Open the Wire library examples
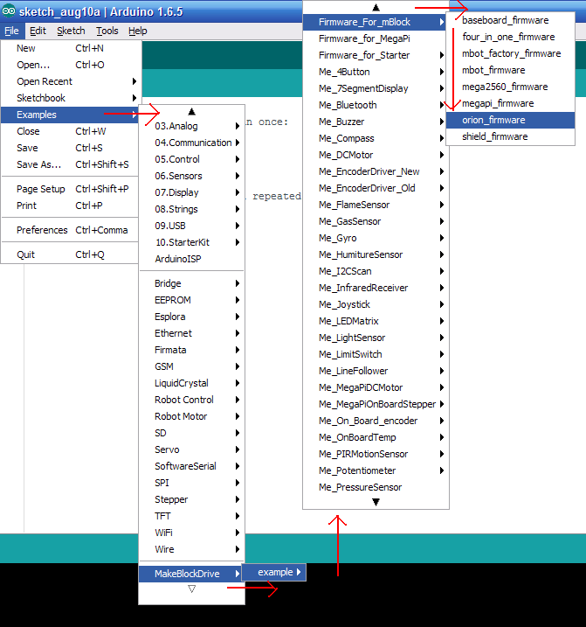Screen dimensions: 586x627 [x=192, y=549]
